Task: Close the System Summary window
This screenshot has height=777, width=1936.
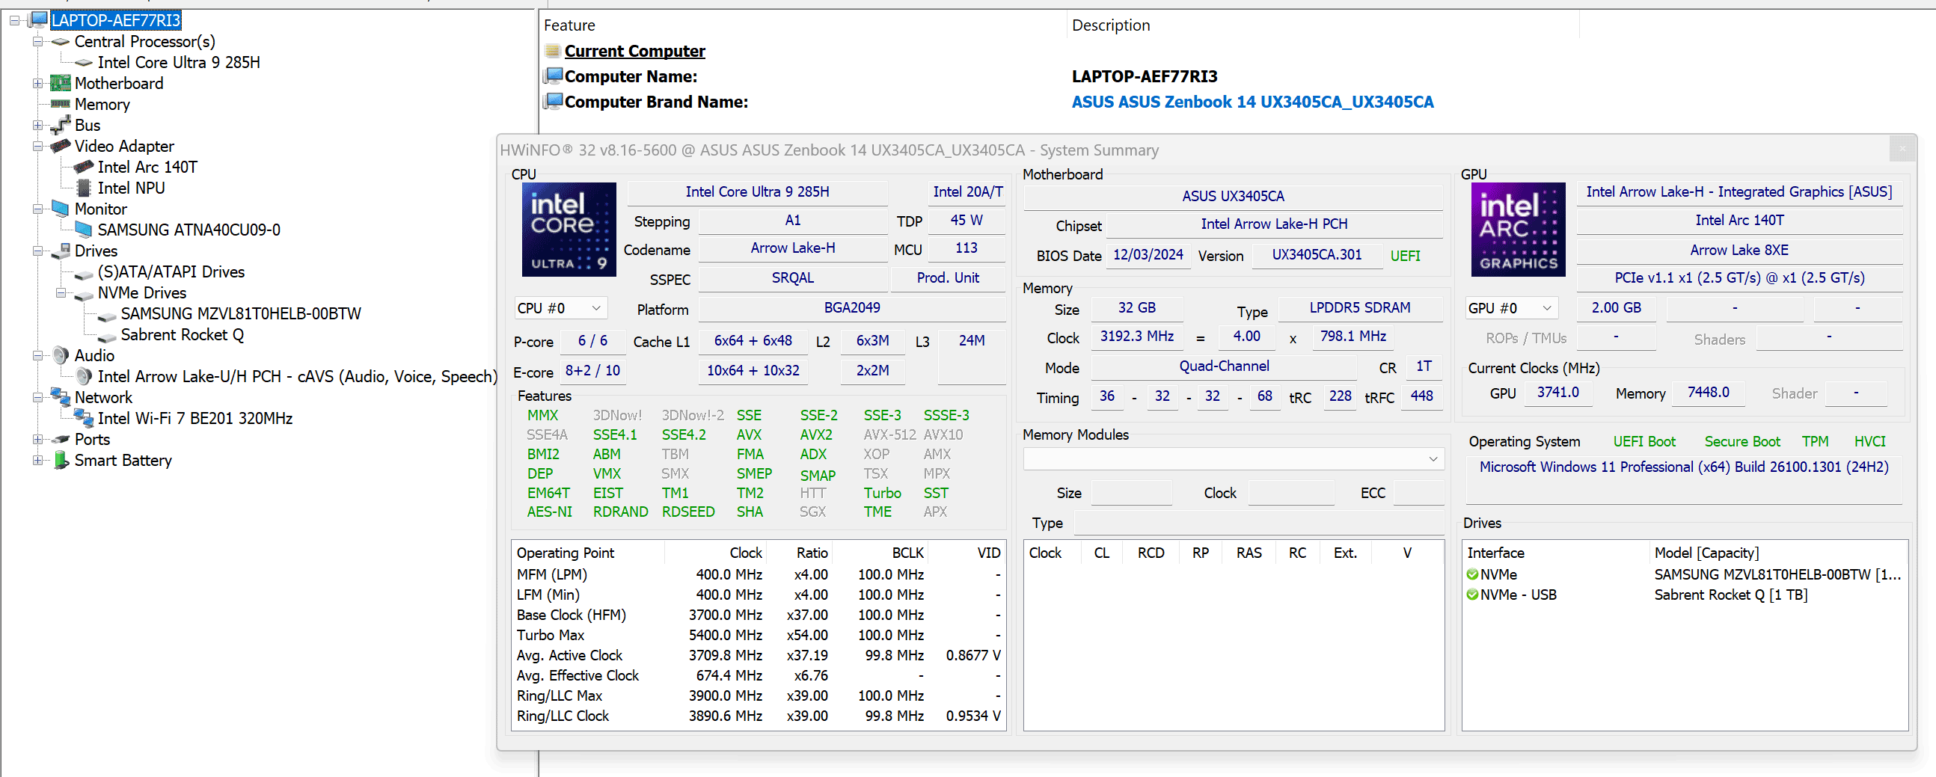Action: tap(1902, 149)
